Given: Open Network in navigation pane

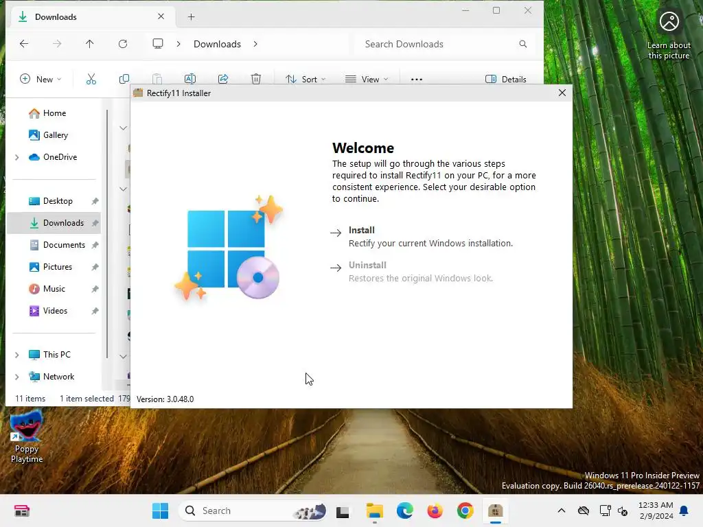Looking at the screenshot, I should [x=51, y=377].
